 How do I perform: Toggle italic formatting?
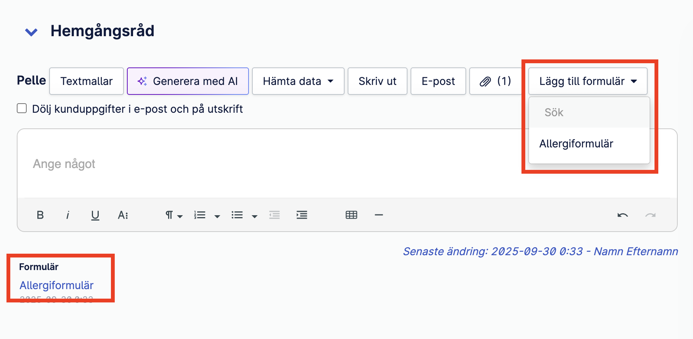[x=67, y=215]
